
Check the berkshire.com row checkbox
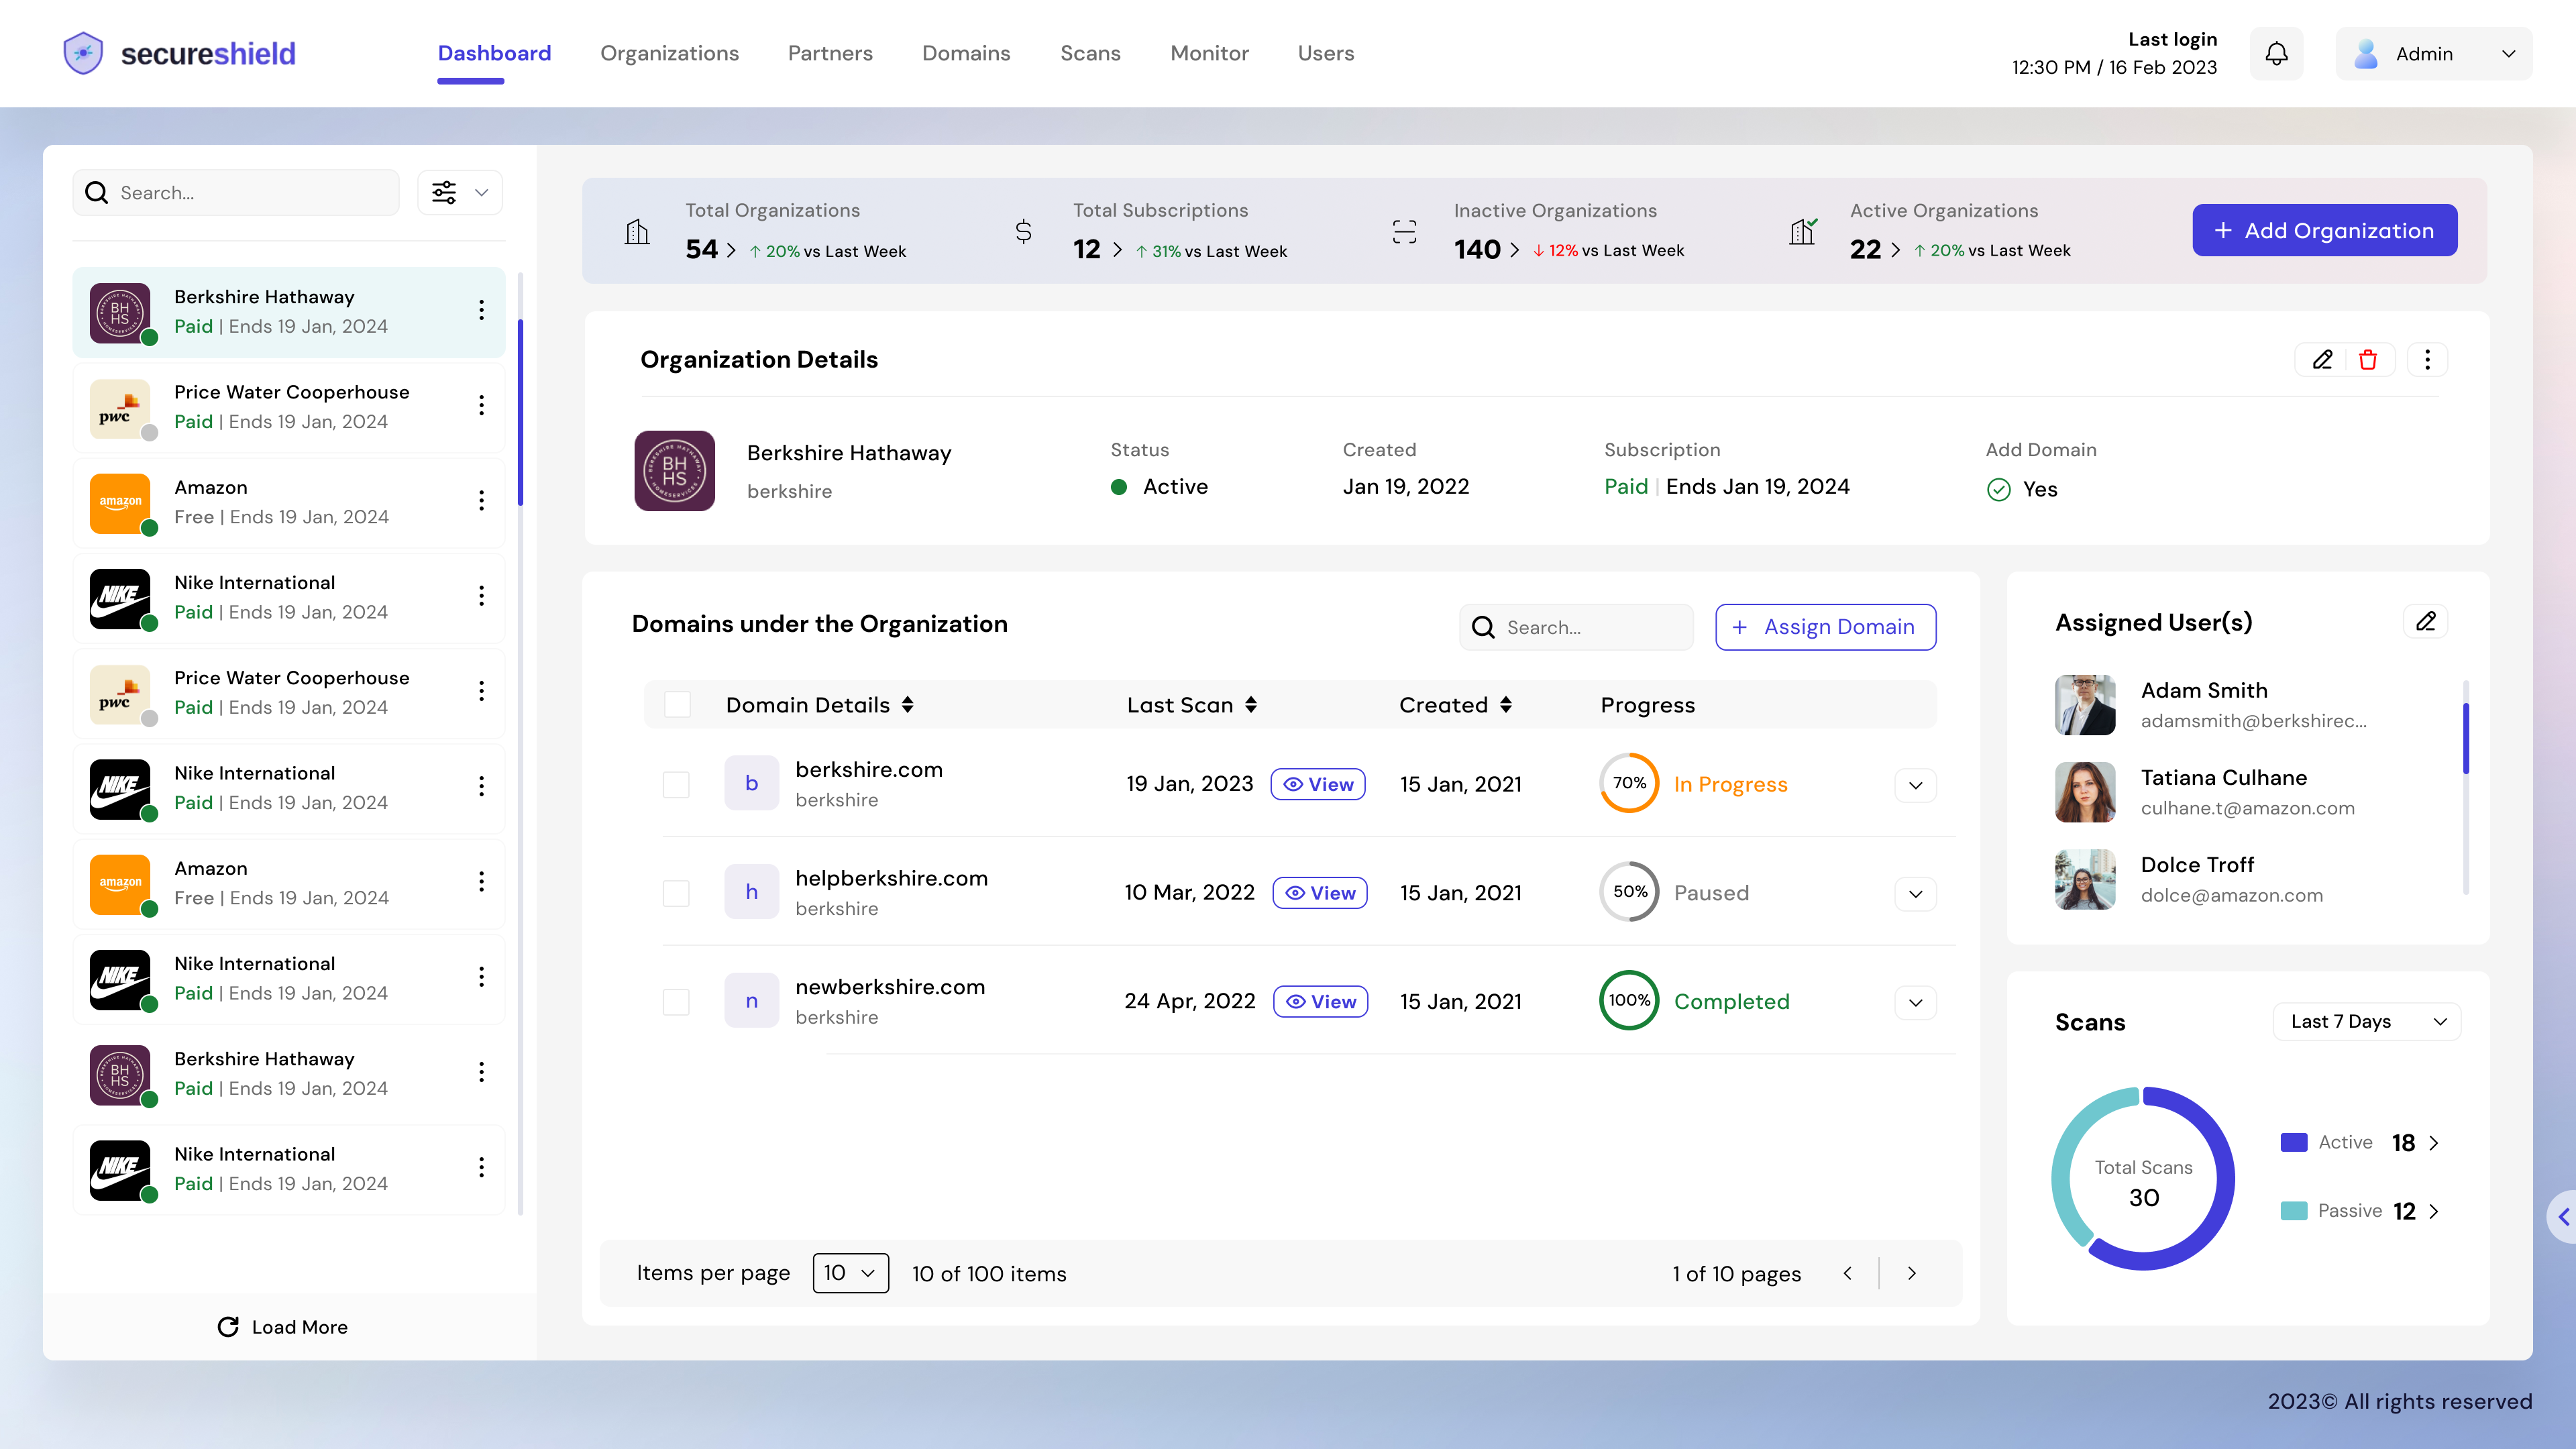coord(677,785)
